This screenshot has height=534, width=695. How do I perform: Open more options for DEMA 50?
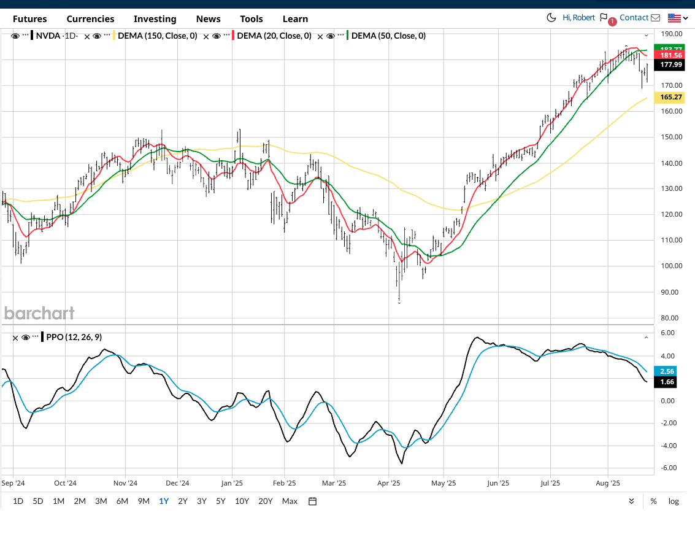tap(340, 35)
